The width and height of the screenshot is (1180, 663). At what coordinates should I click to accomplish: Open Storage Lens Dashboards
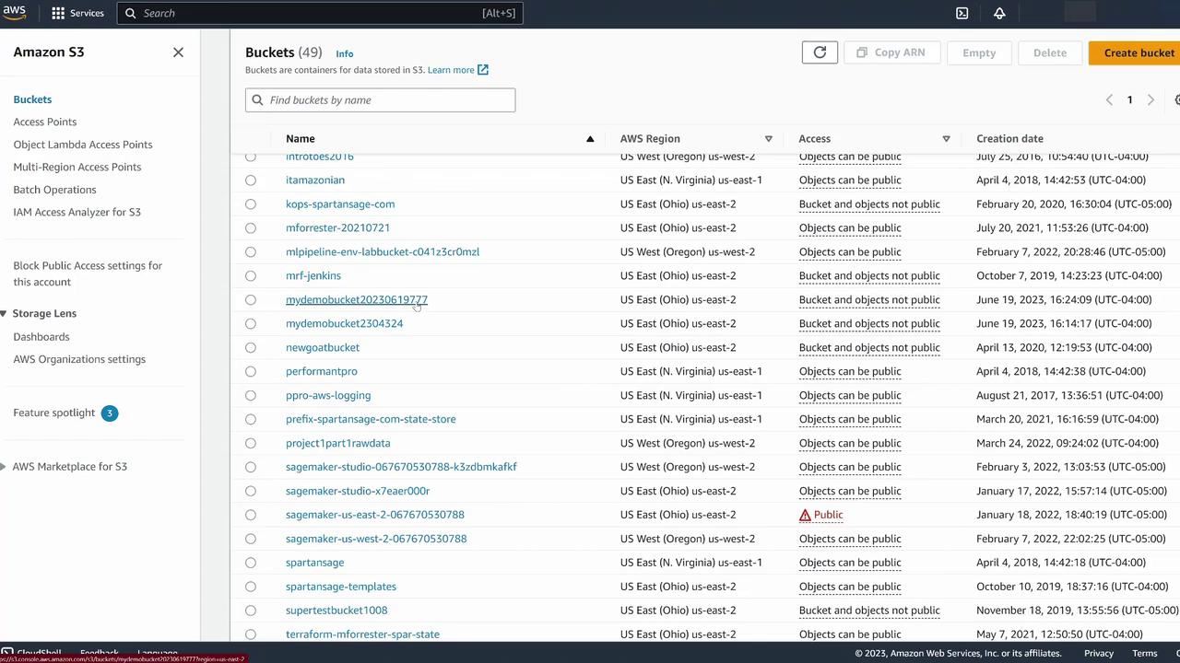(x=41, y=337)
